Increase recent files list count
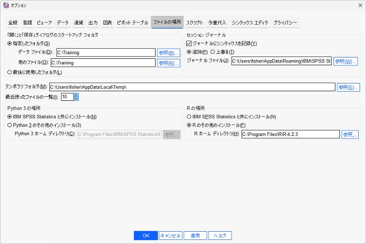Viewport: 366px width, 244px height. [x=76, y=95]
